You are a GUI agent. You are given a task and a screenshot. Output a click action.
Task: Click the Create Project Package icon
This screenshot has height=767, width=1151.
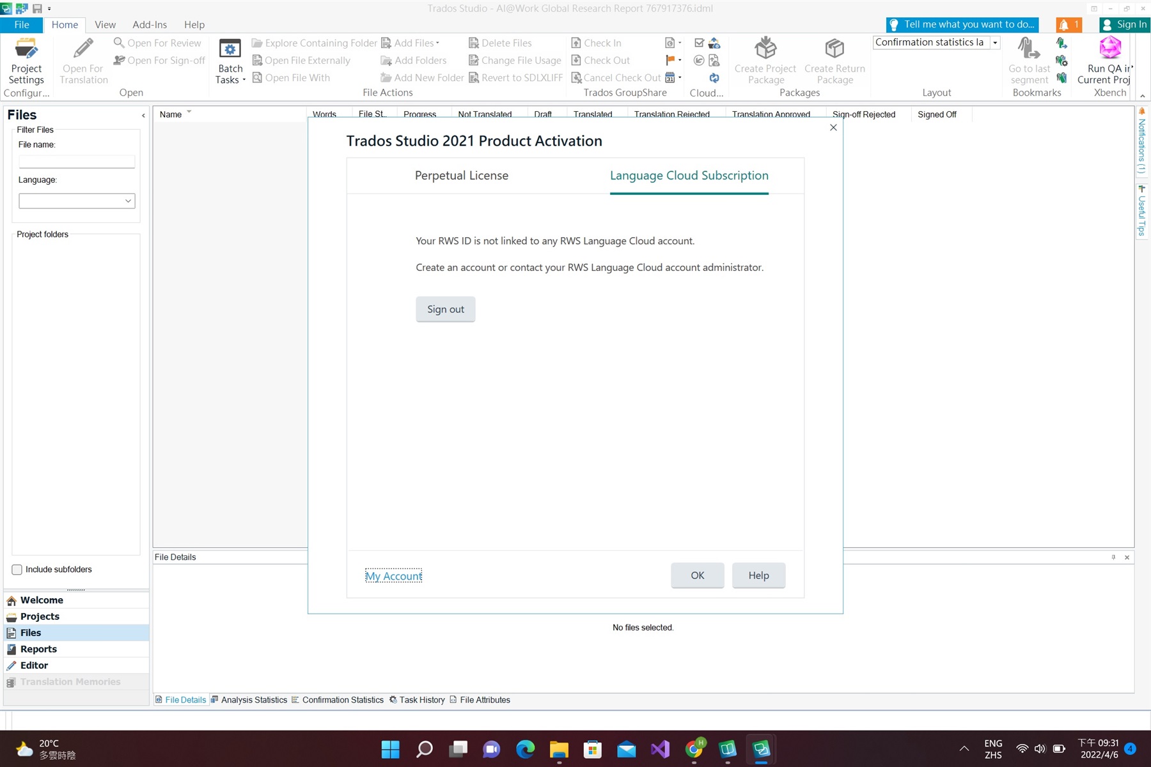[x=765, y=50]
